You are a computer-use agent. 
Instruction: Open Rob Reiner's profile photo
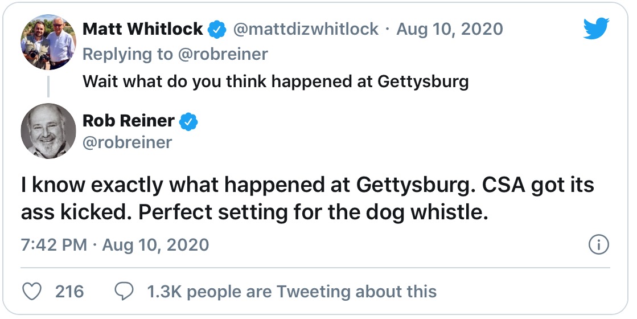(x=48, y=131)
